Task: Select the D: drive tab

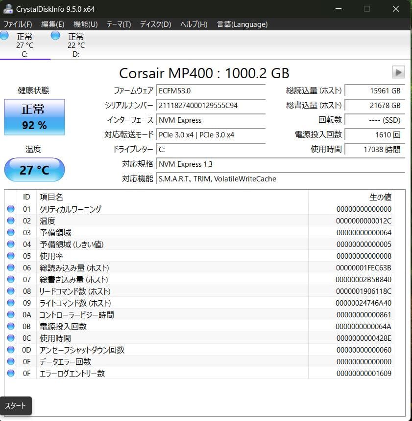Action: click(x=76, y=45)
